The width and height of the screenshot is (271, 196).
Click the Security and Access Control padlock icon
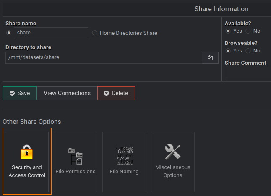click(27, 152)
